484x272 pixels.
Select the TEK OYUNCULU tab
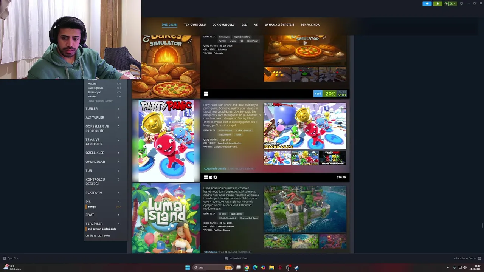pyautogui.click(x=195, y=25)
